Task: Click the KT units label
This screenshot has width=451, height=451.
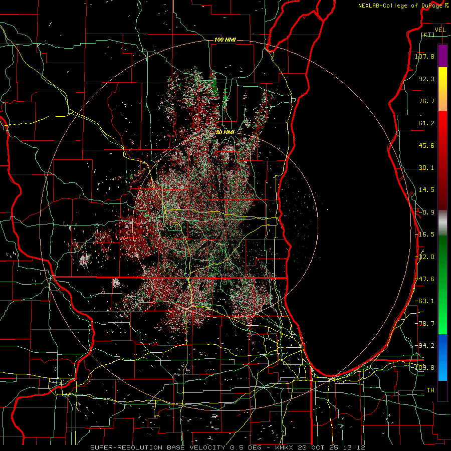Action: pos(428,35)
